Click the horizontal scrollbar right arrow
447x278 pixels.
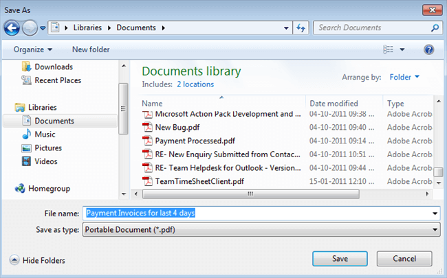tap(427, 194)
